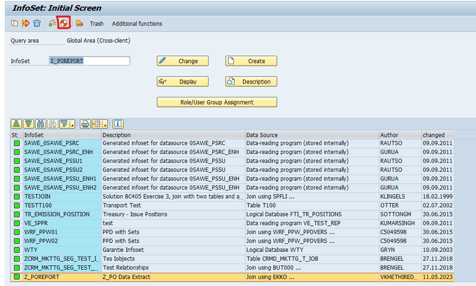Screen dimensions: 476x286
Task: Select the TESTT100 InfoSet cell
Action: pyautogui.click(x=62, y=206)
